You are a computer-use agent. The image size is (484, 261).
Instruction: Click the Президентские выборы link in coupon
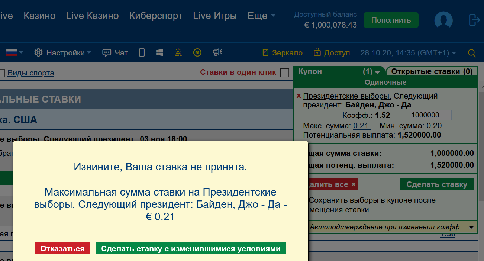(347, 96)
